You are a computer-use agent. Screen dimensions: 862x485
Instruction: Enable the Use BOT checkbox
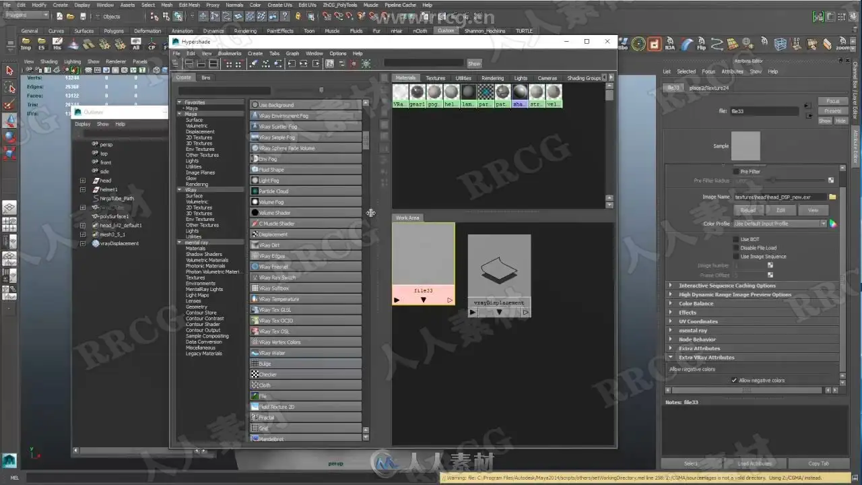pyautogui.click(x=736, y=239)
